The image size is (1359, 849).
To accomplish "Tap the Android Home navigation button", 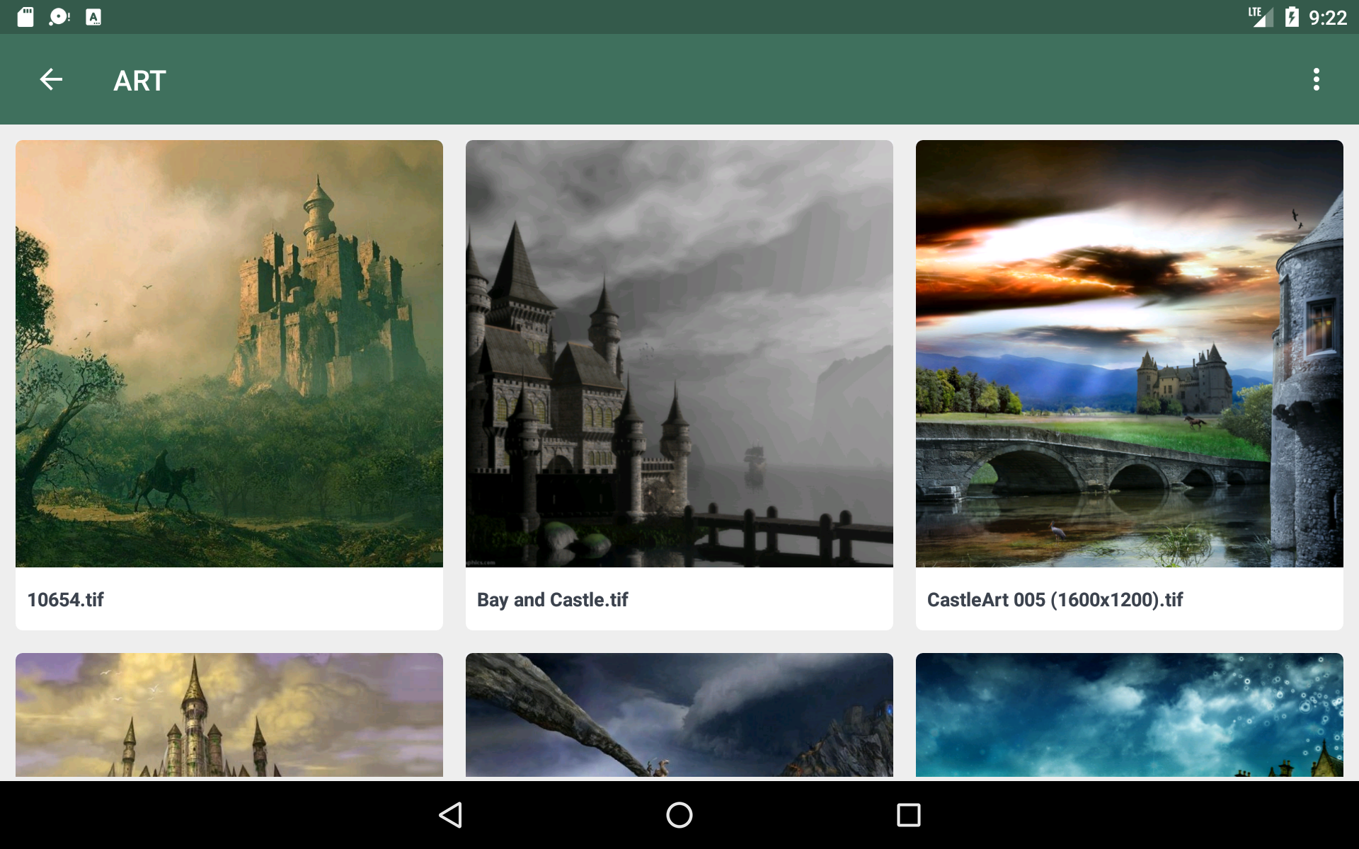I will point(679,815).
